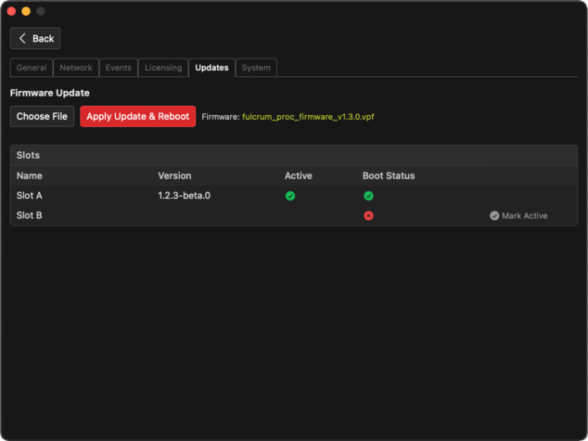Click the Name column header
Screen dimensions: 588x441
(30, 175)
